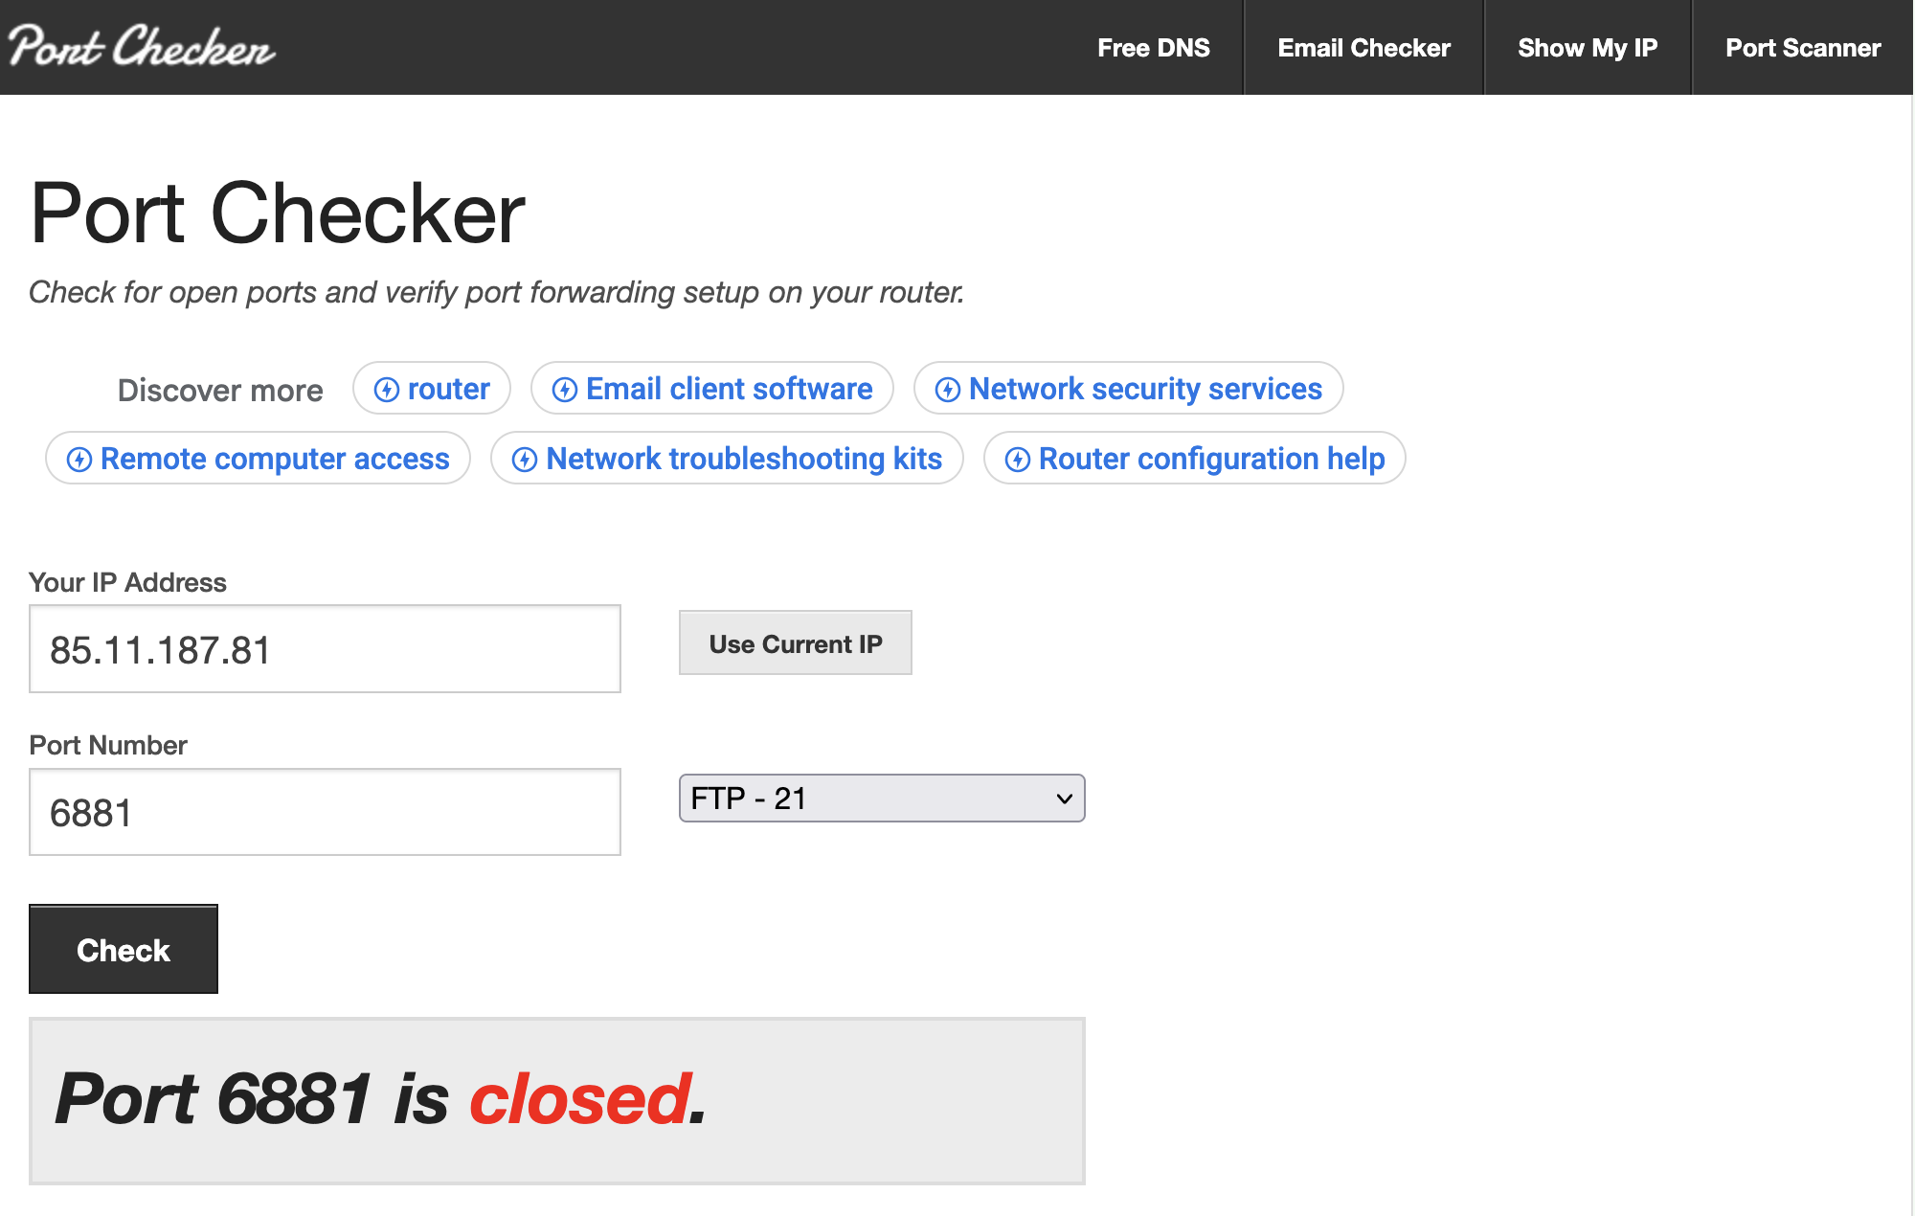Screen dimensions: 1915x1216
Task: Click the Use Current IP button
Action: pos(795,643)
